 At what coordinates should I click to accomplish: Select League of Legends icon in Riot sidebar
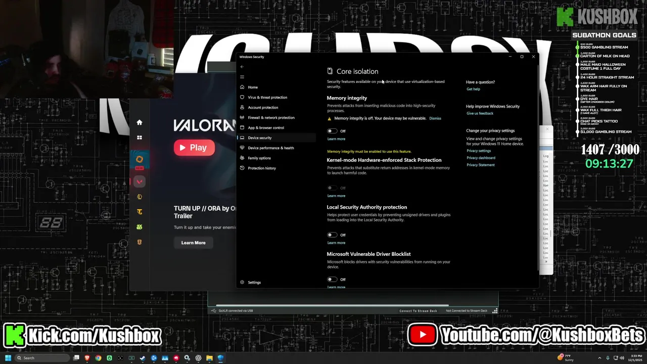[x=140, y=197]
